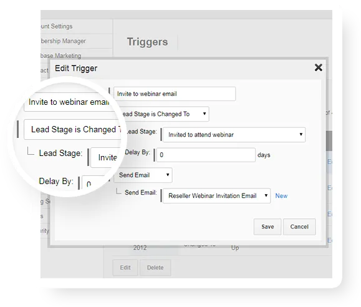Click the Edit button below the table

pos(125,268)
